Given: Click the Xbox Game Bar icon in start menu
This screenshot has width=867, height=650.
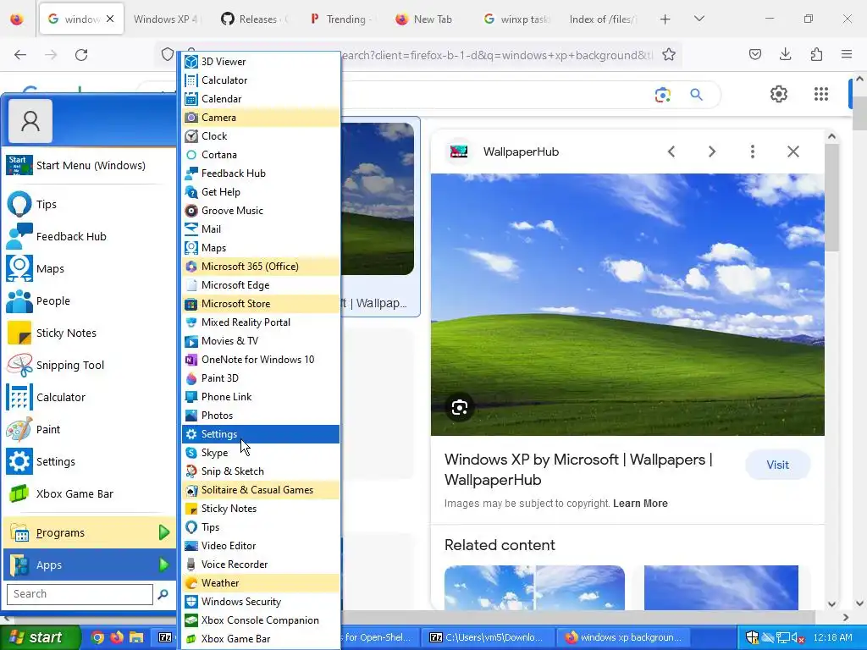Looking at the screenshot, I should pos(19,493).
